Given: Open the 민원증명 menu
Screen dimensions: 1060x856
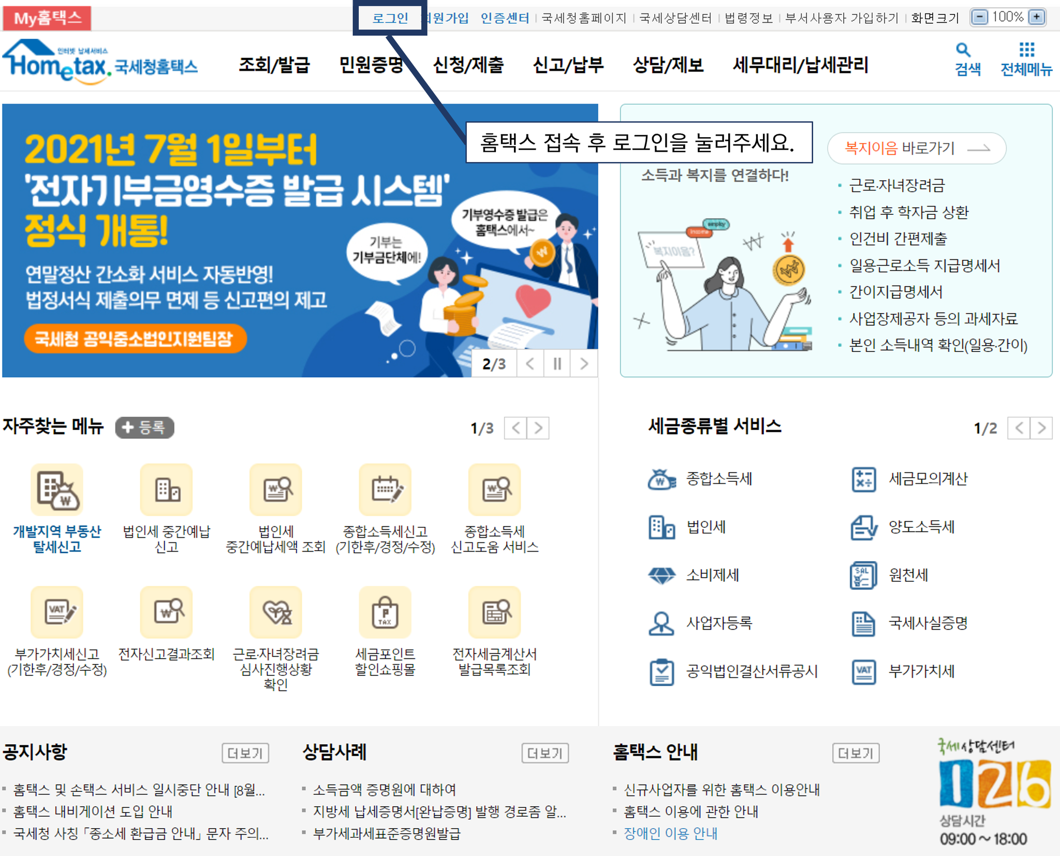Looking at the screenshot, I should (x=371, y=65).
